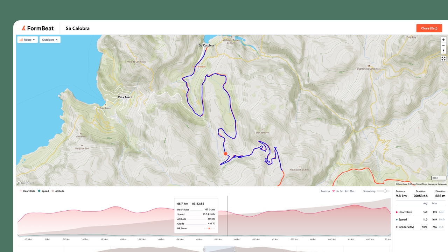Click the orange position marker on route
This screenshot has width=448, height=252.
[x=225, y=154]
